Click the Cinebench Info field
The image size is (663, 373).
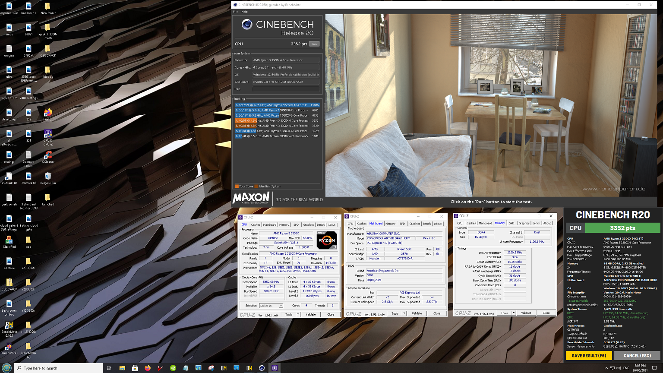[286, 89]
